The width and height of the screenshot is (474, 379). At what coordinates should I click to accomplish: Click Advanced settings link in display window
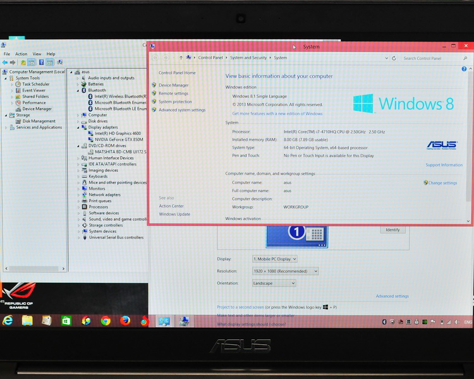tap(392, 296)
